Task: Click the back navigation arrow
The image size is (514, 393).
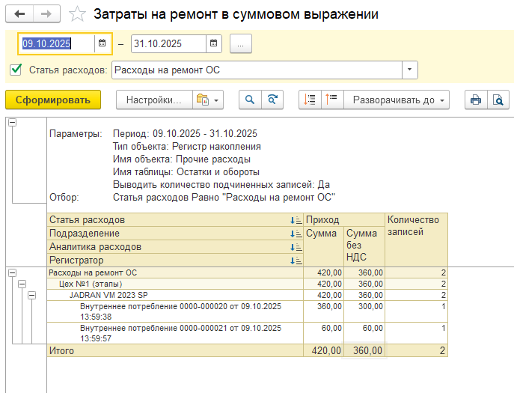Action: 19,14
